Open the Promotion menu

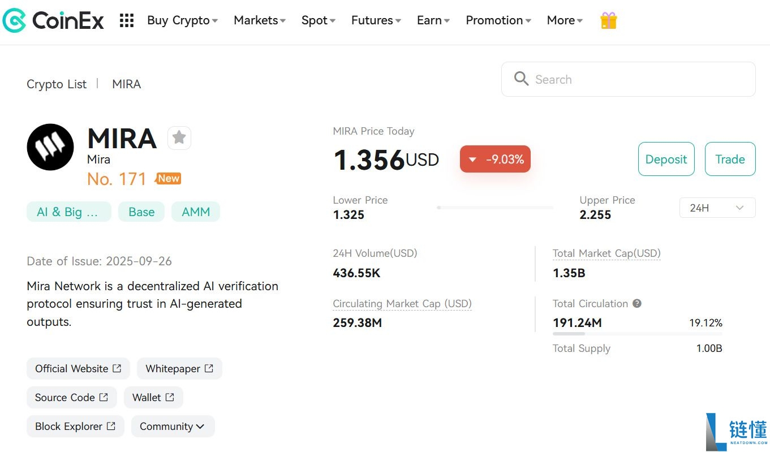(x=498, y=20)
